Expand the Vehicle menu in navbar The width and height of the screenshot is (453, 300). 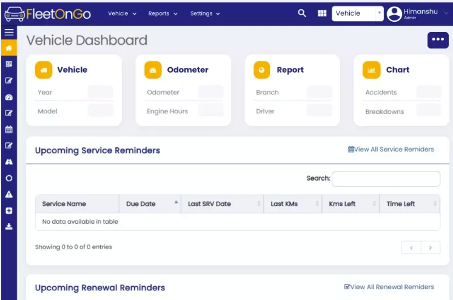[x=122, y=13]
